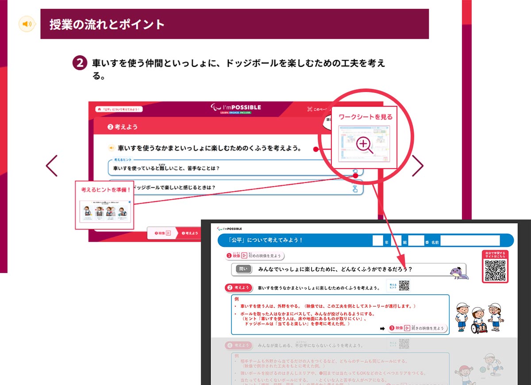Expand the hint about dodgeball being fun
The height and width of the screenshot is (385, 531).
click(x=235, y=188)
